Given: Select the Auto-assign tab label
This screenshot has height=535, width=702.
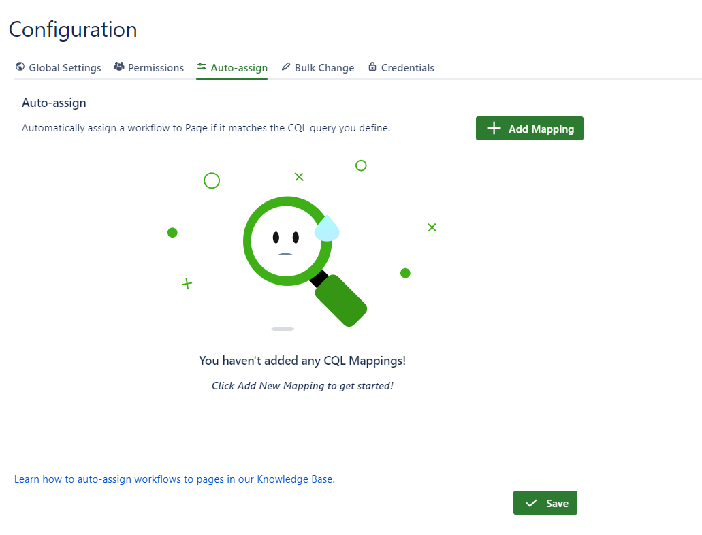Looking at the screenshot, I should (x=239, y=68).
